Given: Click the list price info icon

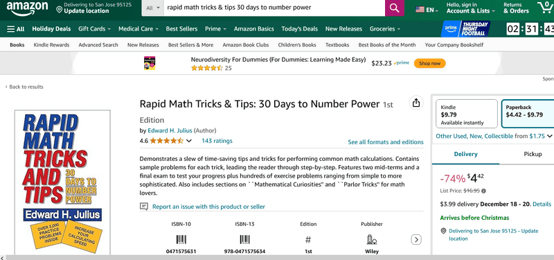Looking at the screenshot, I should click(x=483, y=191).
